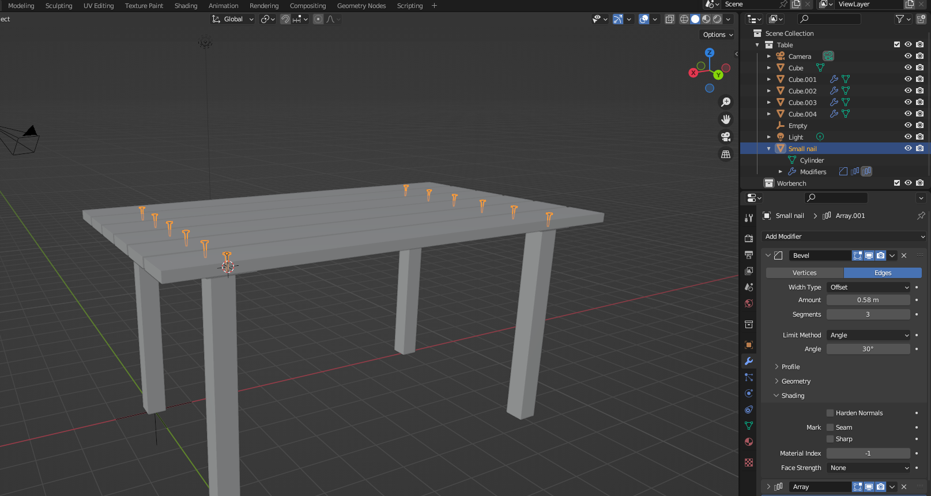This screenshot has height=496, width=931.
Task: Hide Camera object in viewport
Action: pos(908,56)
